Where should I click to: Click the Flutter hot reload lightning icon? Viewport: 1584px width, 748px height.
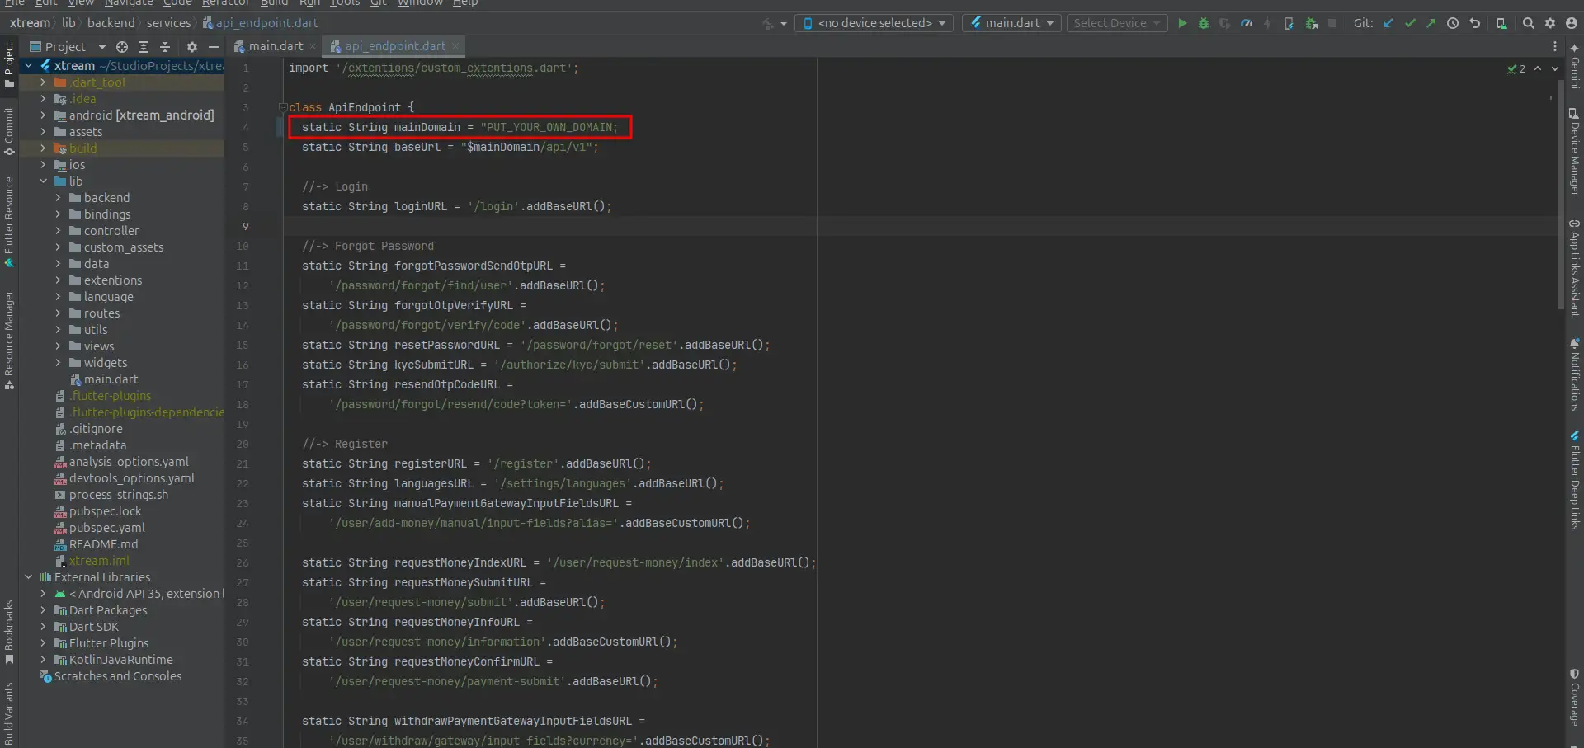point(1268,23)
